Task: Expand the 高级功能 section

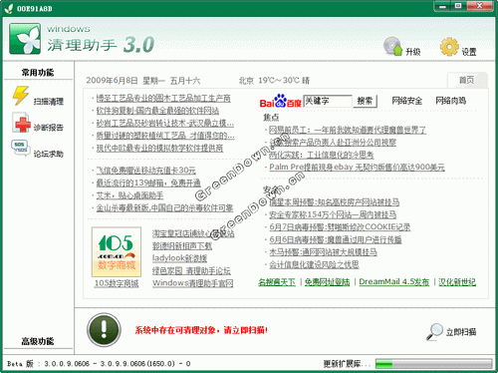Action: coord(38,341)
